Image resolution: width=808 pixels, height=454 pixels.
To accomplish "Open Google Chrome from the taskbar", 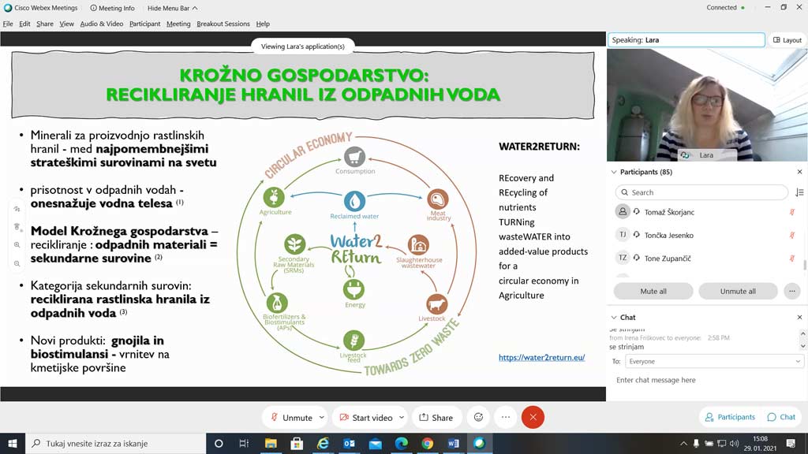I will pyautogui.click(x=427, y=443).
